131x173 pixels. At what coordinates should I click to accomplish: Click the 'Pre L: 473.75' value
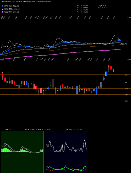82,10
